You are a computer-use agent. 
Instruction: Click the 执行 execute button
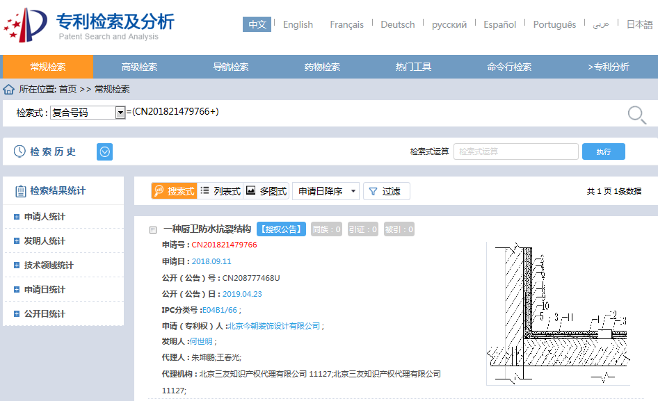tap(604, 152)
